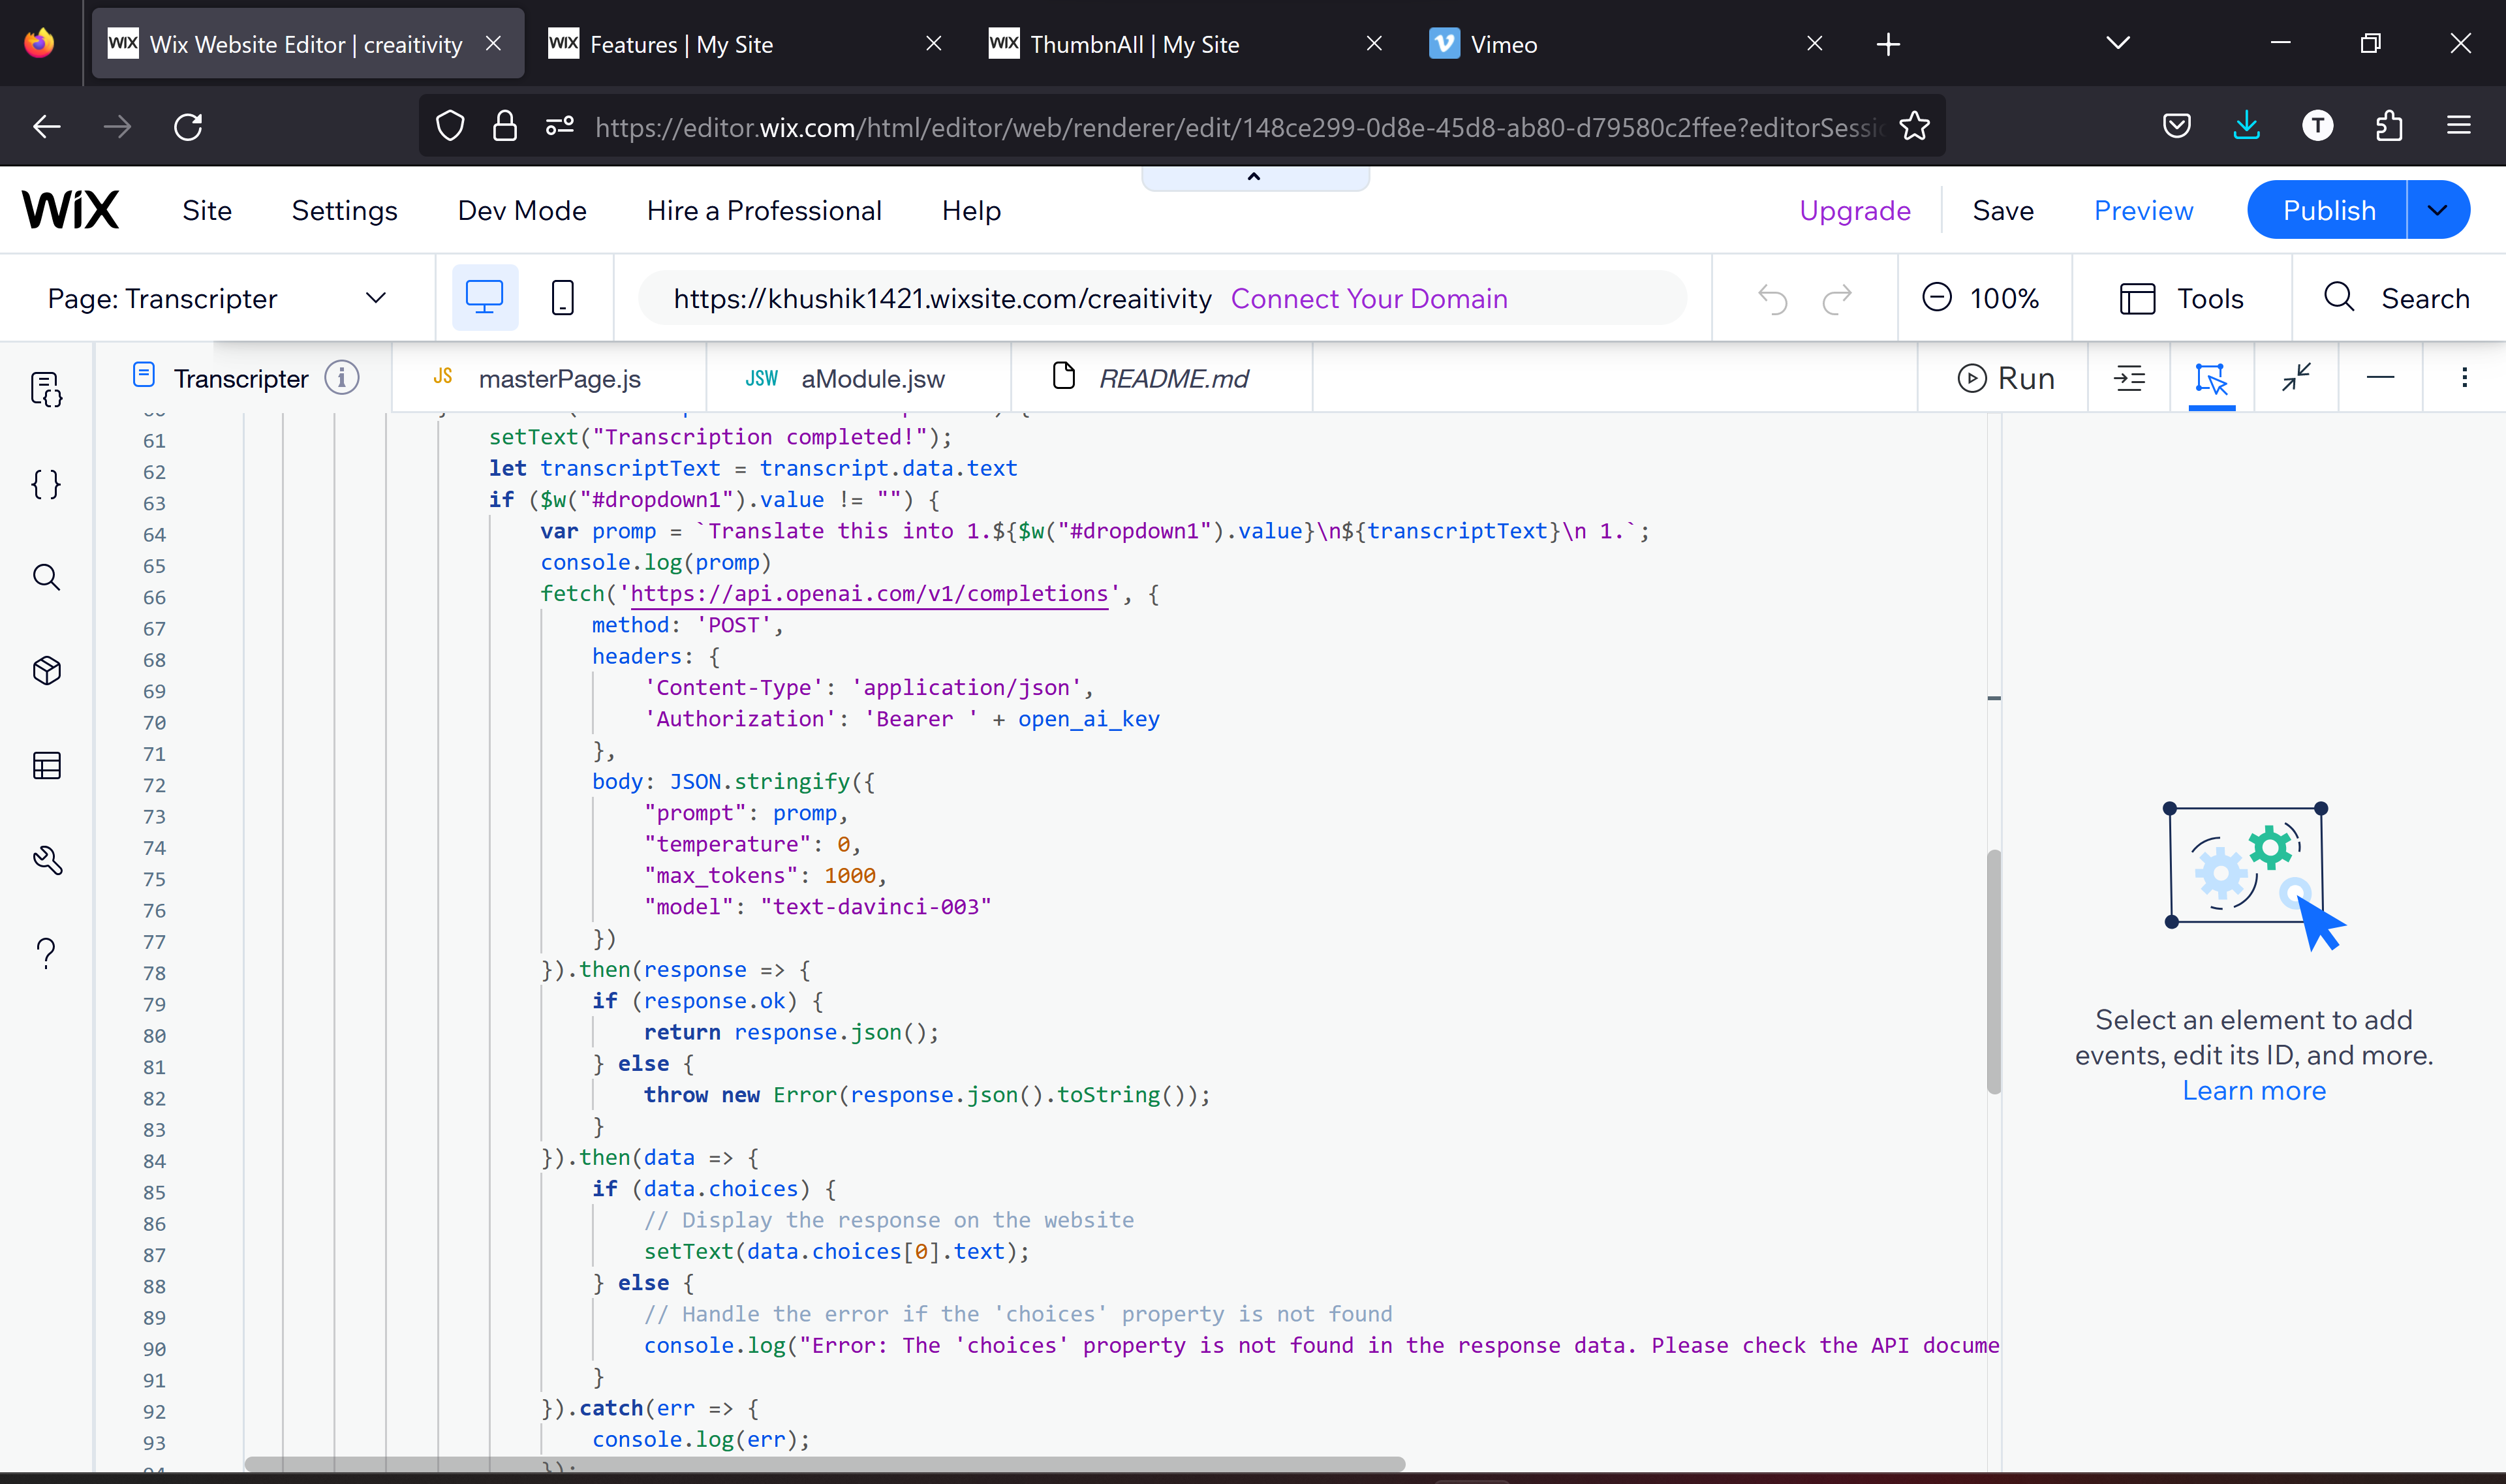This screenshot has width=2506, height=1484.
Task: Expand the Page: Transcripter dropdown
Action: click(375, 298)
